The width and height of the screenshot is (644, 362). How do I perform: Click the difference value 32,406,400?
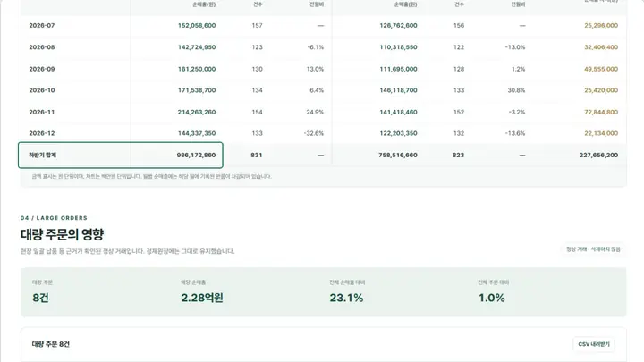[601, 47]
